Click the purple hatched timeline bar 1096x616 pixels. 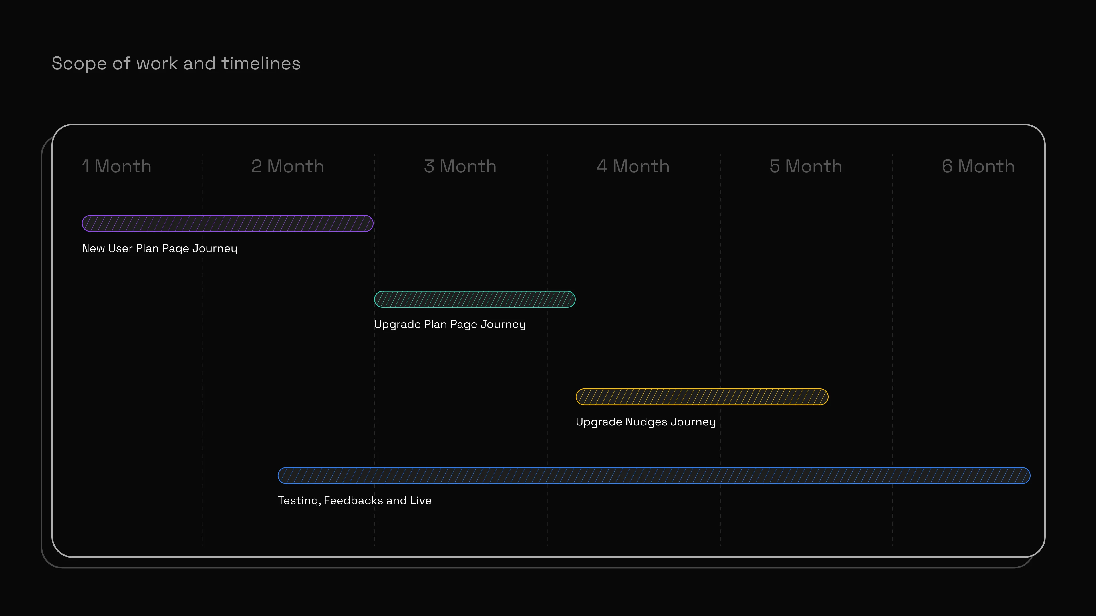pyautogui.click(x=228, y=224)
